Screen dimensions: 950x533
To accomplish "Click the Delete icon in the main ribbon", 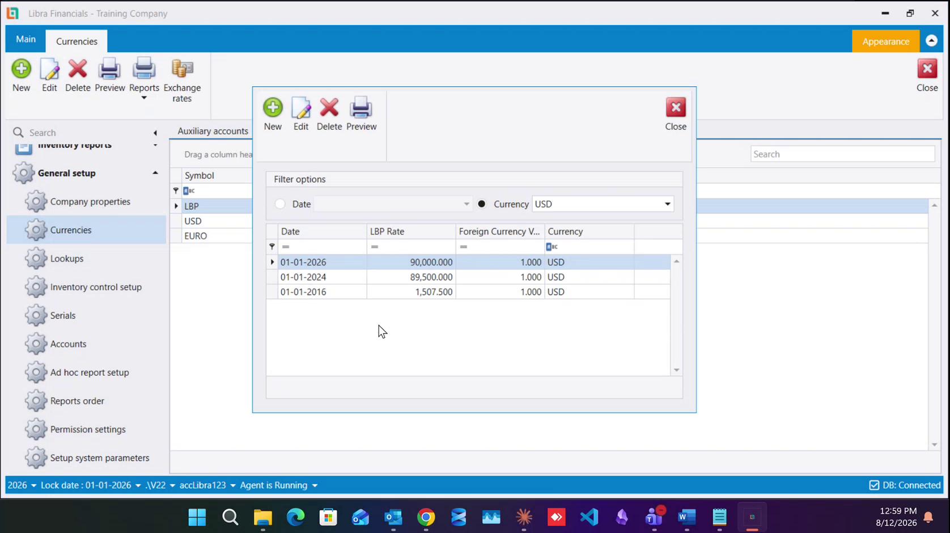I will pyautogui.click(x=78, y=69).
